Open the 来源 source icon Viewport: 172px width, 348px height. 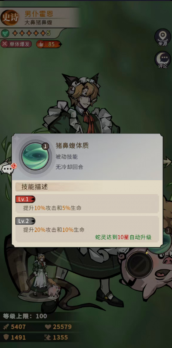pos(163,38)
